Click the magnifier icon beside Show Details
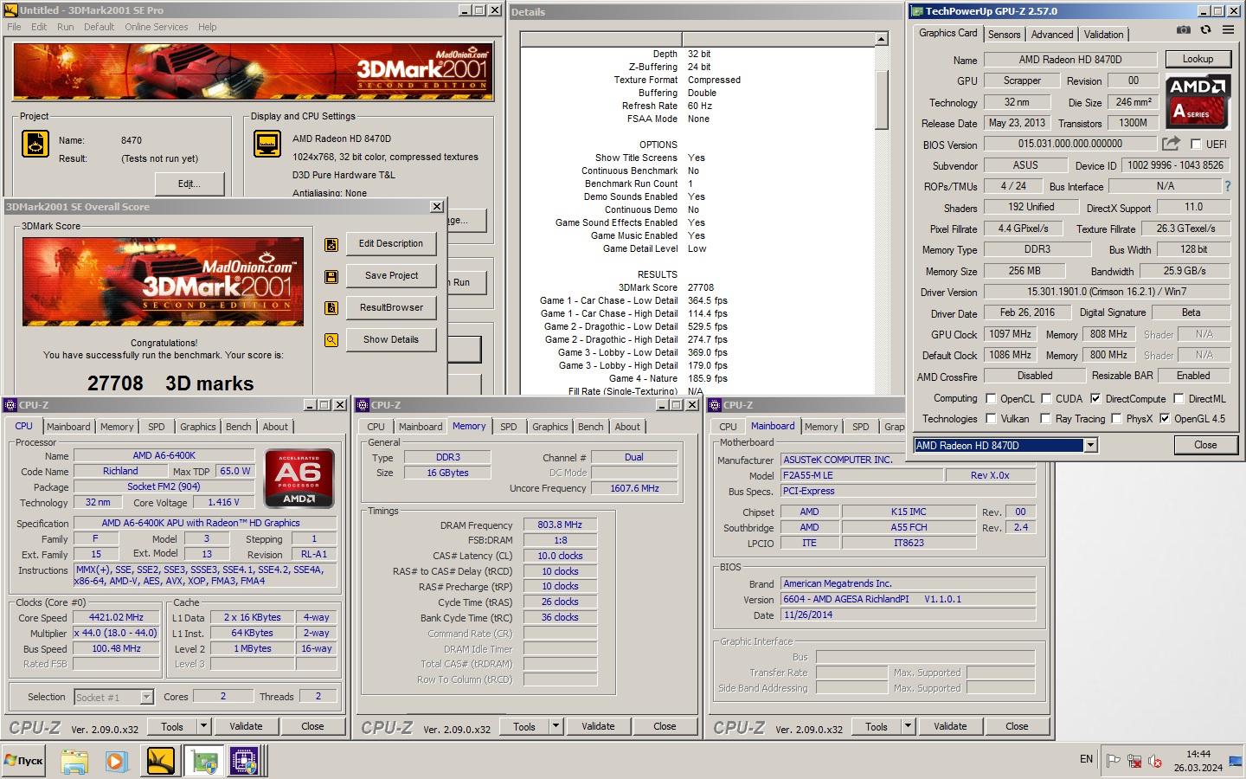1246x779 pixels. point(331,340)
